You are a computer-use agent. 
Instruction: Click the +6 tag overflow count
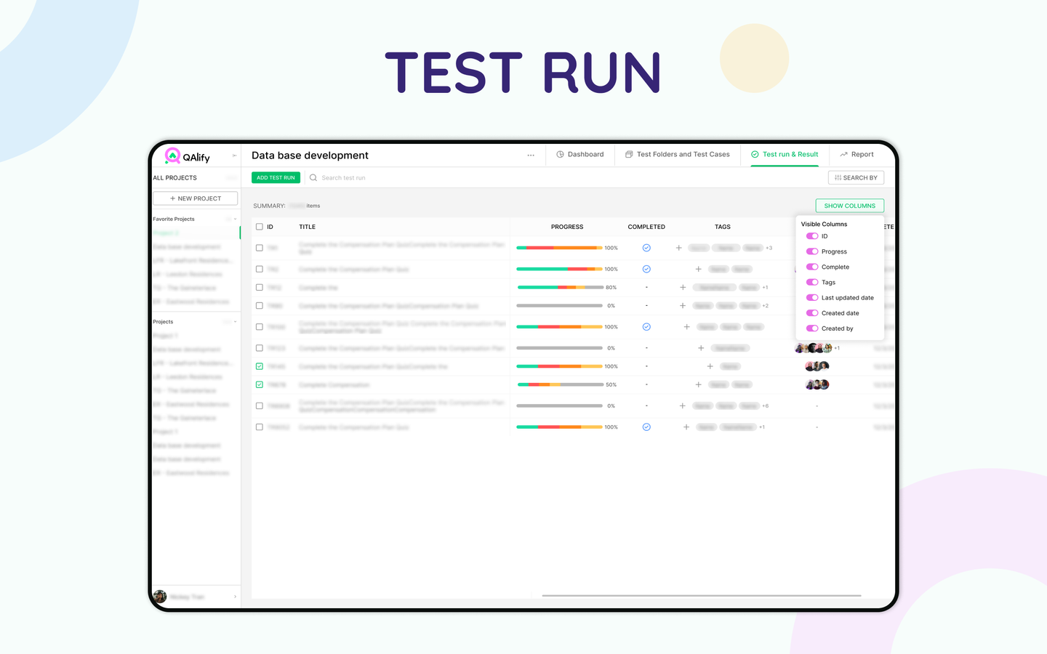(x=766, y=405)
